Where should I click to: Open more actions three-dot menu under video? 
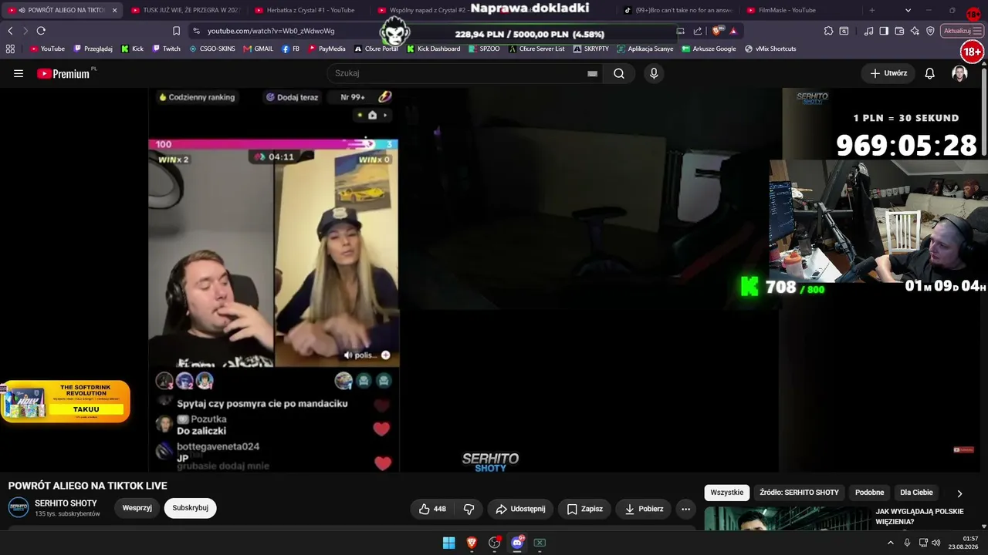pyautogui.click(x=685, y=509)
